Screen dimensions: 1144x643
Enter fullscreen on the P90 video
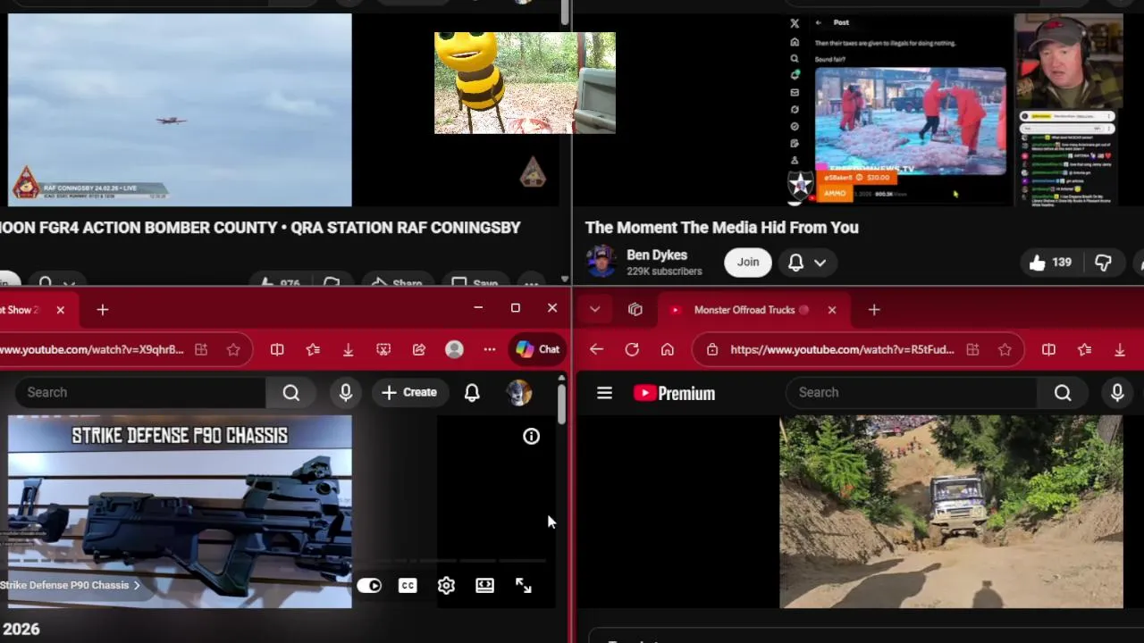[x=524, y=586]
